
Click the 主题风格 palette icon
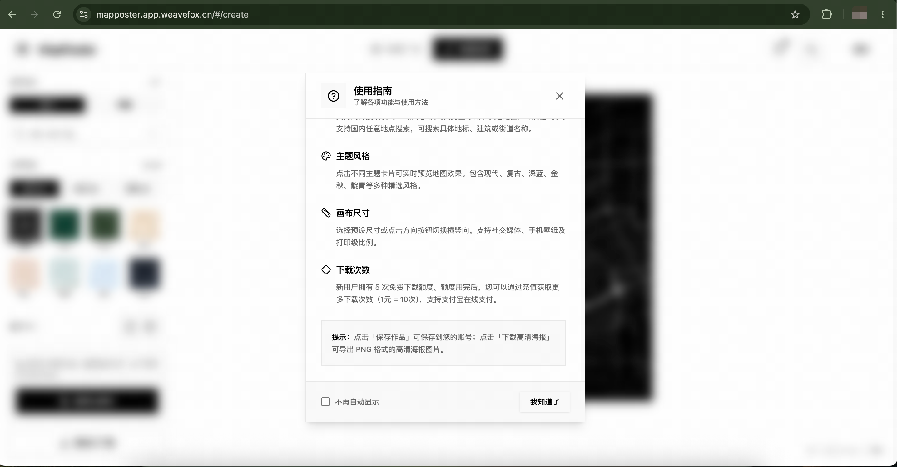click(326, 156)
